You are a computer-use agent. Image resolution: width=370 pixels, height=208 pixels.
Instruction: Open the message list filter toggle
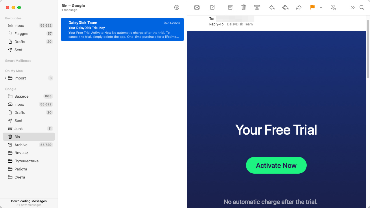[177, 8]
